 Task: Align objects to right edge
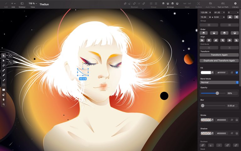pyautogui.click(x=216, y=40)
